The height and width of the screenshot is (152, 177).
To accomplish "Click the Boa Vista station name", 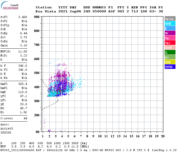I will tap(46, 11).
